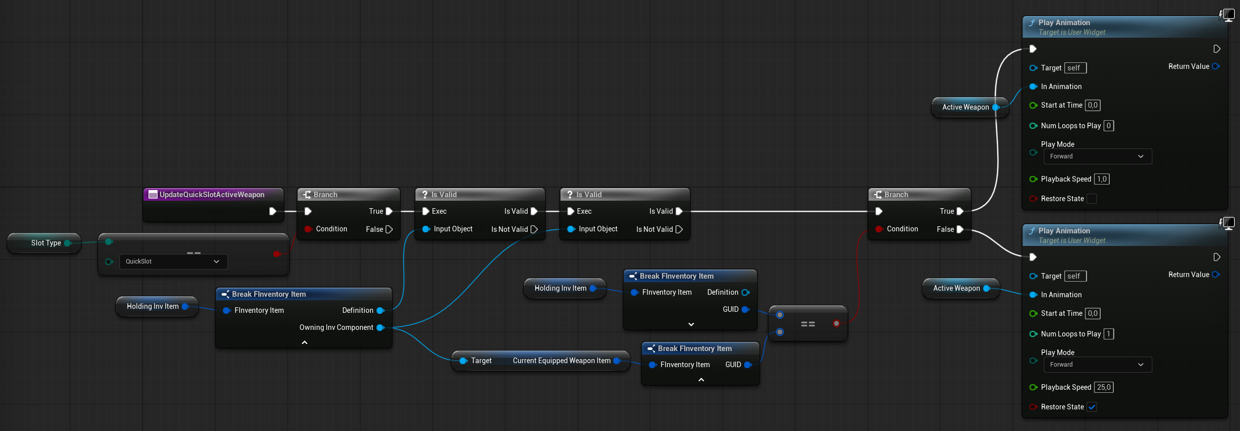The image size is (1240, 431).
Task: Collapse Break FInventory Item node showing Owning Inv Component
Action: pos(304,342)
